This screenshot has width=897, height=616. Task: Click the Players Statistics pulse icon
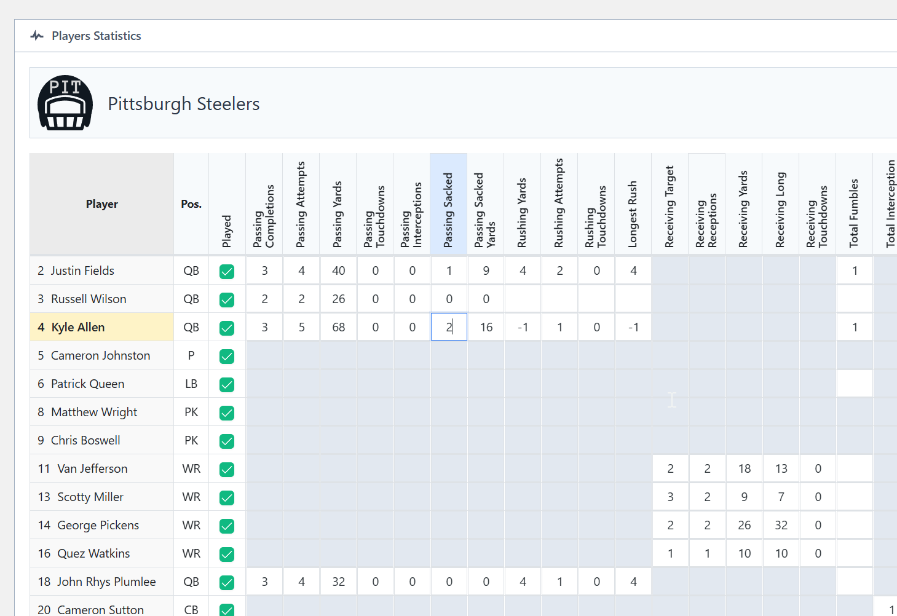37,36
